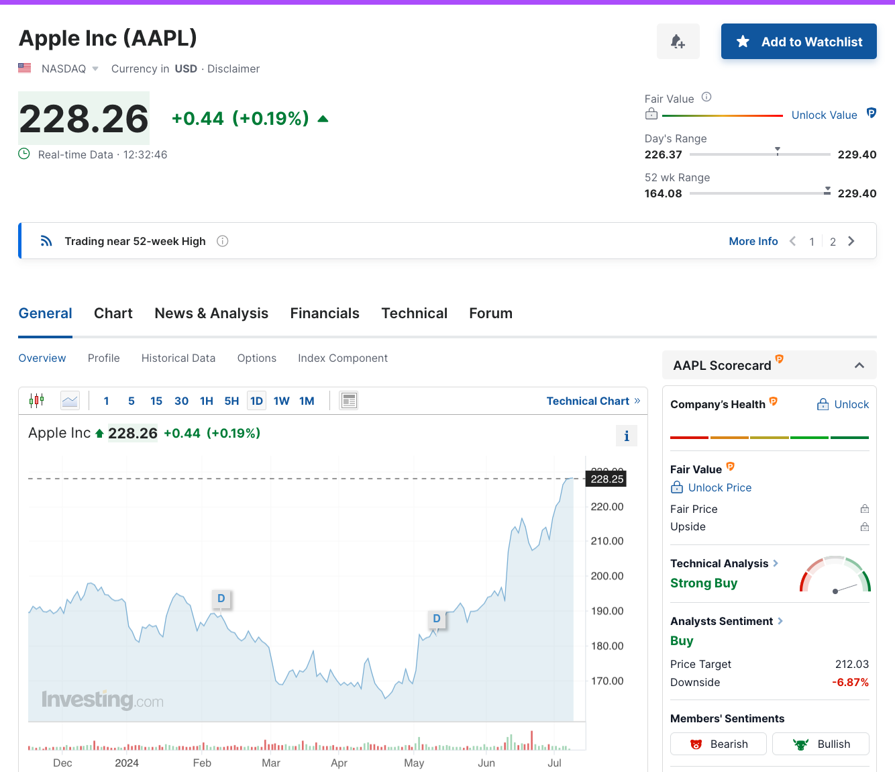Expand Technical Analysis chevron
The width and height of the screenshot is (895, 772).
coord(776,563)
